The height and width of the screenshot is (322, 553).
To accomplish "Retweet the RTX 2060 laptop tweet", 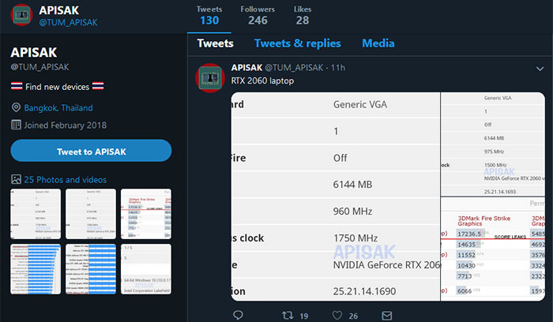I will tap(288, 316).
